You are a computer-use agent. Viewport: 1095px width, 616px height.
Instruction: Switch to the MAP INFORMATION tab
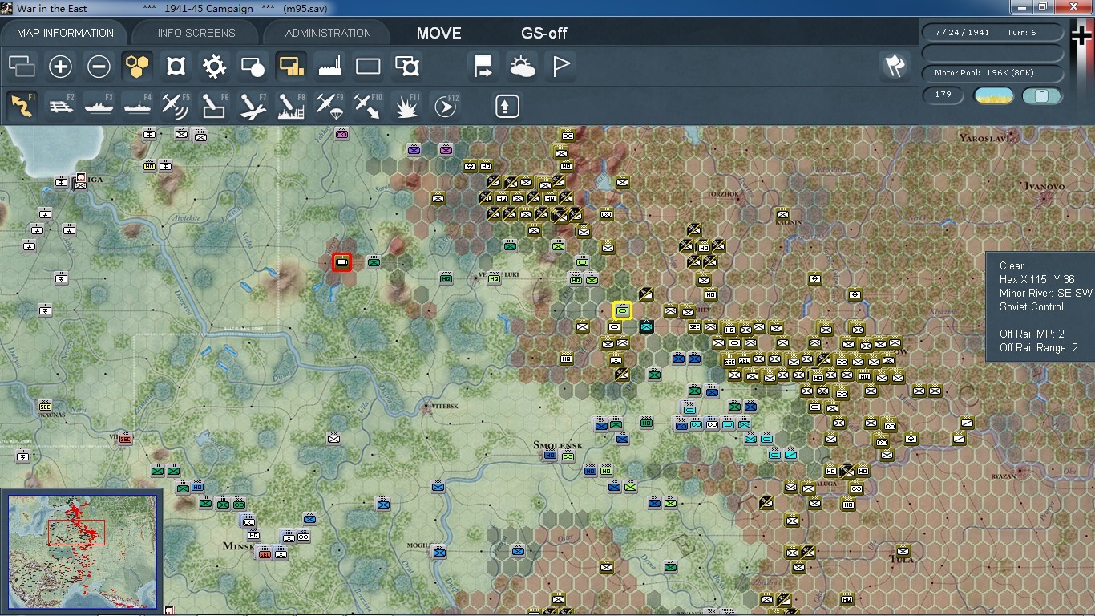pos(65,33)
